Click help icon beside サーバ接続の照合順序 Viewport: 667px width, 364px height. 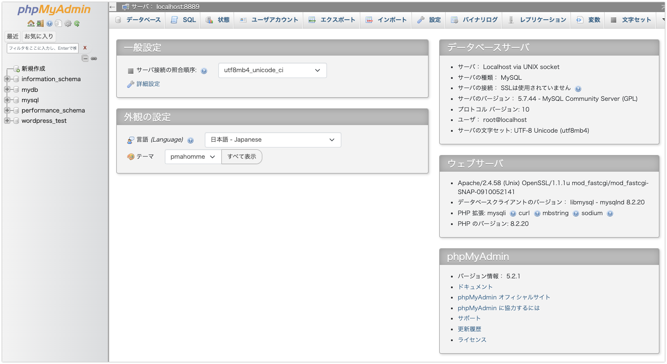[204, 71]
